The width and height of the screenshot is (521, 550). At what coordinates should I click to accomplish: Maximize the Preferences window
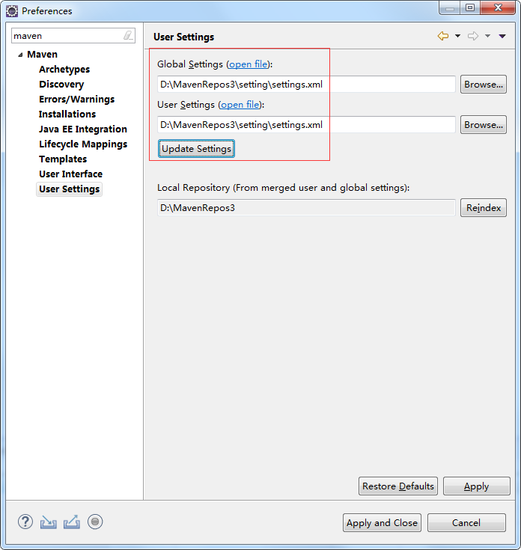pyautogui.click(x=470, y=7)
